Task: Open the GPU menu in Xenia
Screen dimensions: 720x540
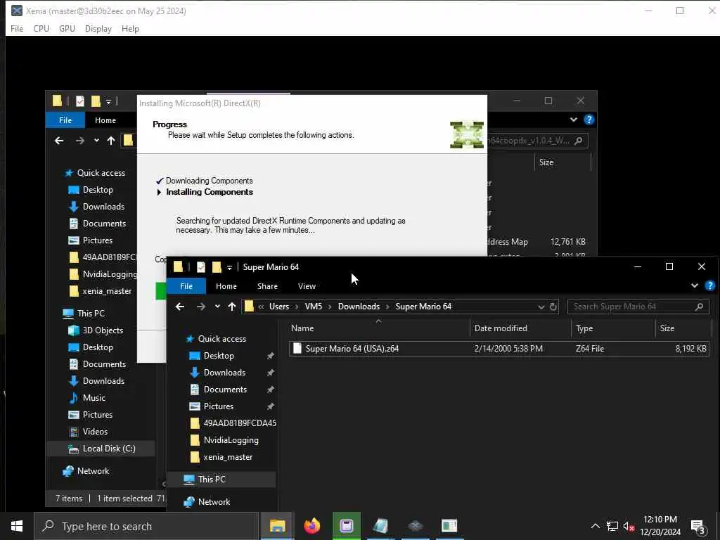Action: click(x=67, y=28)
